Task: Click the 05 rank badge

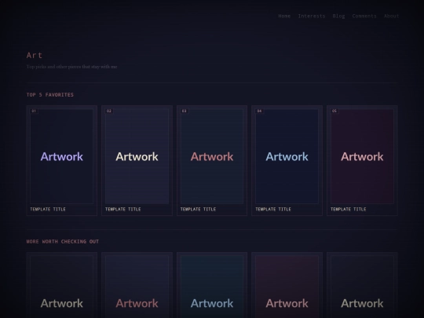Action: [334, 111]
